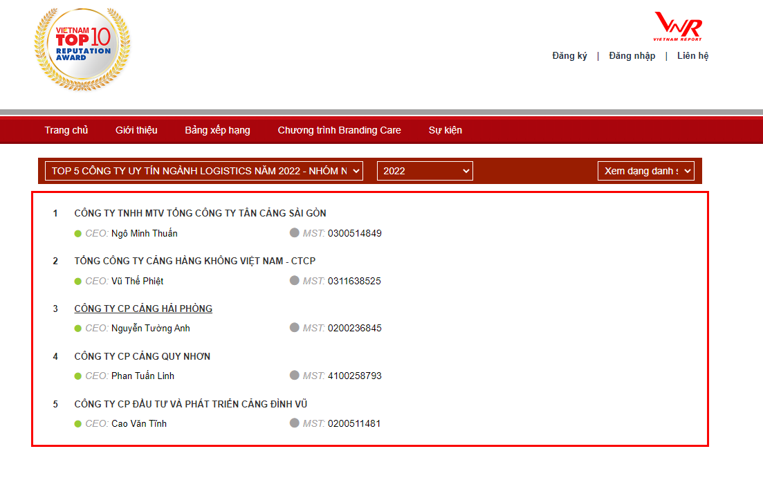
Task: Click green CEO dot beside Ngô Minh Thuấn
Action: point(78,233)
